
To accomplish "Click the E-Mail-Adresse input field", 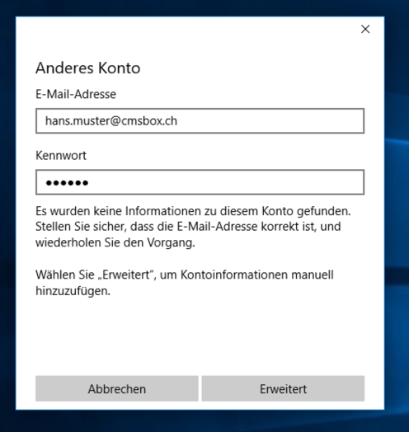I will click(x=200, y=121).
